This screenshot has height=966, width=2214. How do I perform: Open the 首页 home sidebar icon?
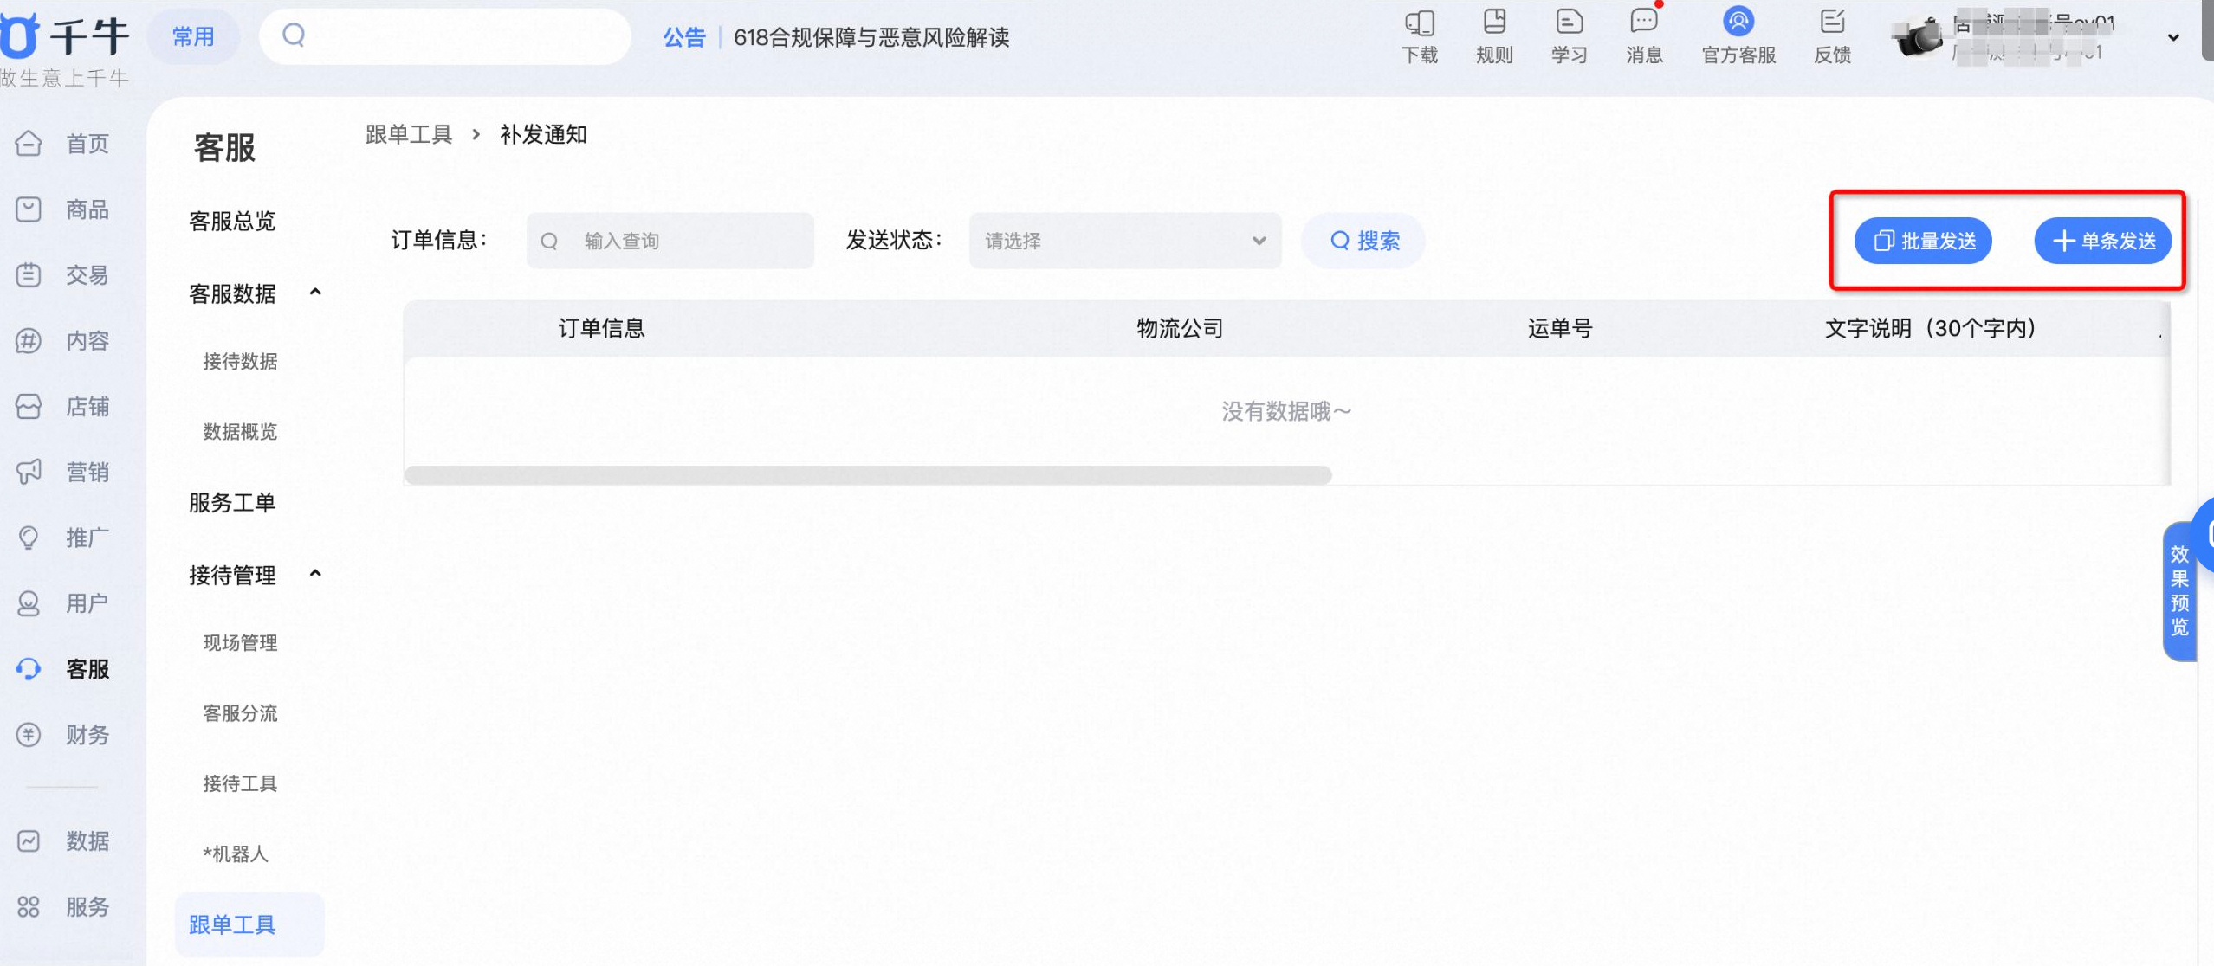[x=29, y=143]
